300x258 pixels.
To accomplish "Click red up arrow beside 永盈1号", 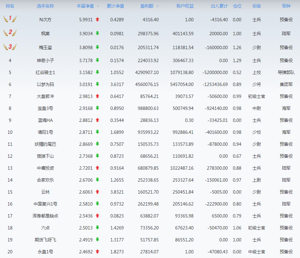I will pyautogui.click(x=97, y=251).
